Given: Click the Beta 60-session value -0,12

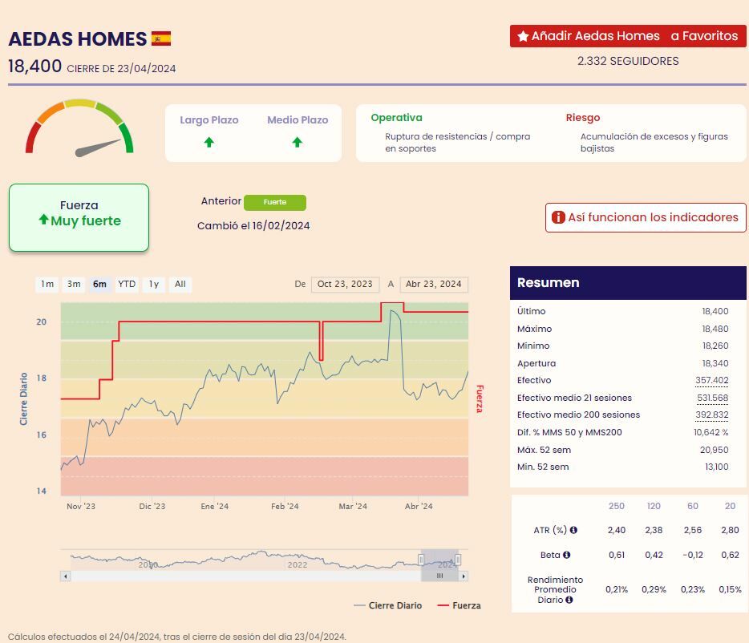Looking at the screenshot, I should 693,555.
